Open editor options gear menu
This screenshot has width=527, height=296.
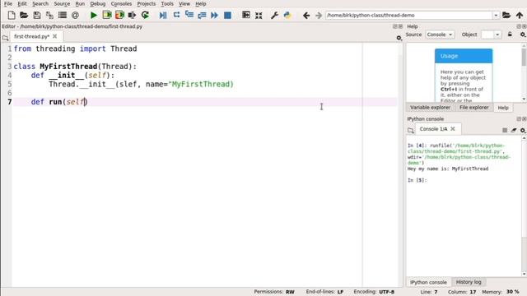coord(399,38)
